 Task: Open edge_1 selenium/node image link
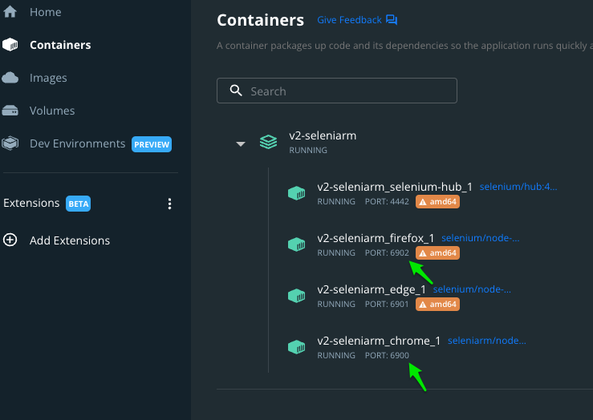click(x=472, y=289)
